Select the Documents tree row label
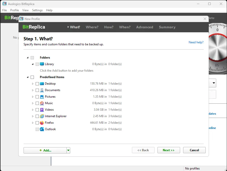 [53, 90]
